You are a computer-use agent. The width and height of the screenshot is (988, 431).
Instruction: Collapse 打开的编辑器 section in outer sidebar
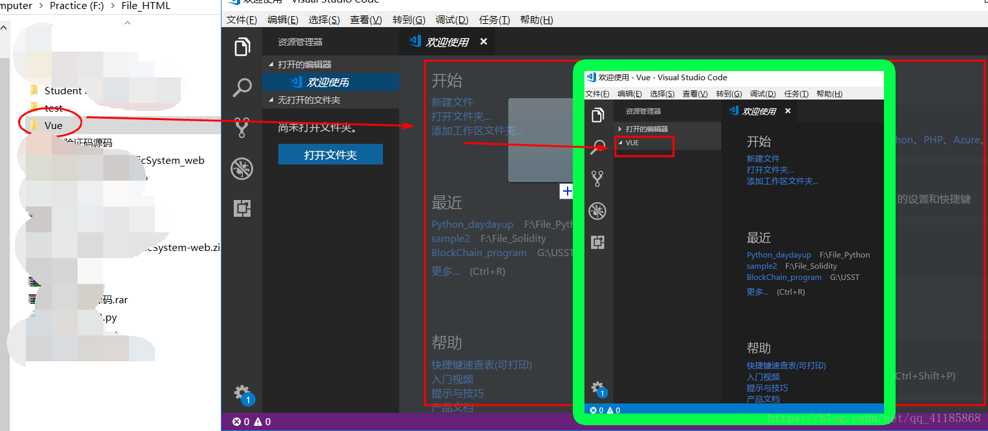click(x=330, y=65)
